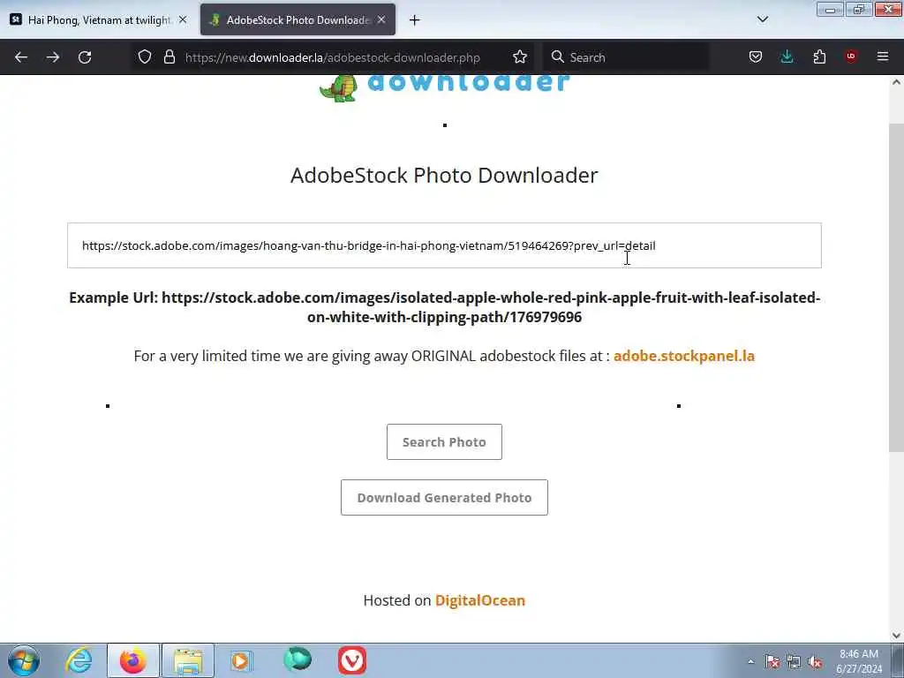Click the Adobe Stock URL input field
Screen dimensions: 904x678
coord(444,245)
